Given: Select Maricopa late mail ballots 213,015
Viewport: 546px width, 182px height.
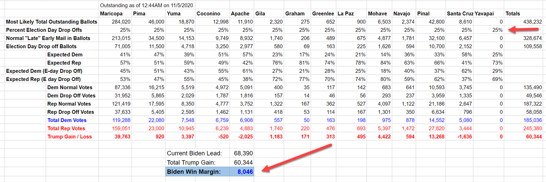Looking at the screenshot, I should [x=121, y=38].
